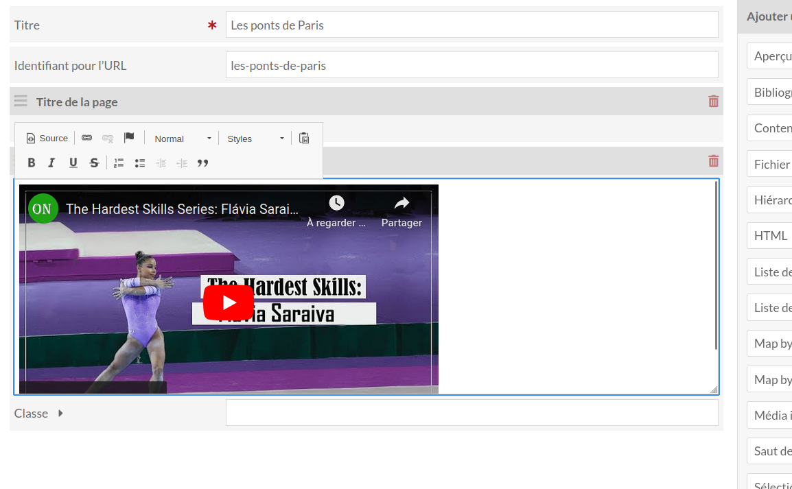Click the Titre de la page heading

77,102
